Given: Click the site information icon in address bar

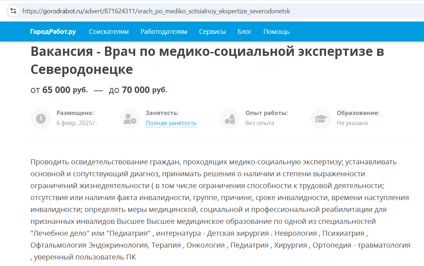Looking at the screenshot, I should (13, 11).
